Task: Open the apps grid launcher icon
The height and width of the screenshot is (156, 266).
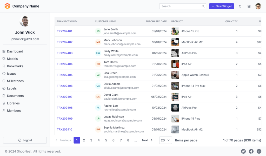Action: coord(249,6)
